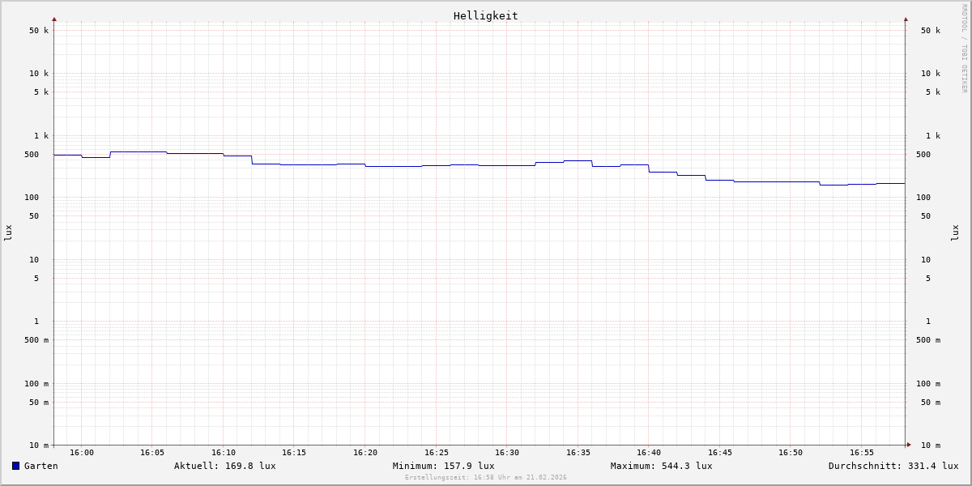The height and width of the screenshot is (486, 972).
Task: Click the 16:00 time axis label
Action: [82, 453]
